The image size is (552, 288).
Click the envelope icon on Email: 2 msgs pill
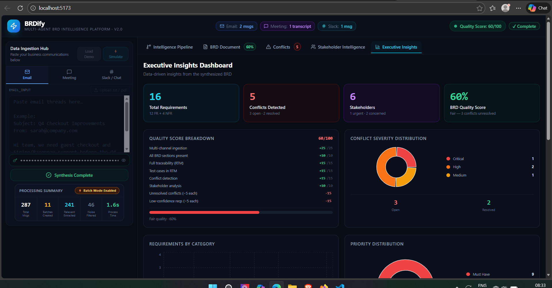point(222,26)
